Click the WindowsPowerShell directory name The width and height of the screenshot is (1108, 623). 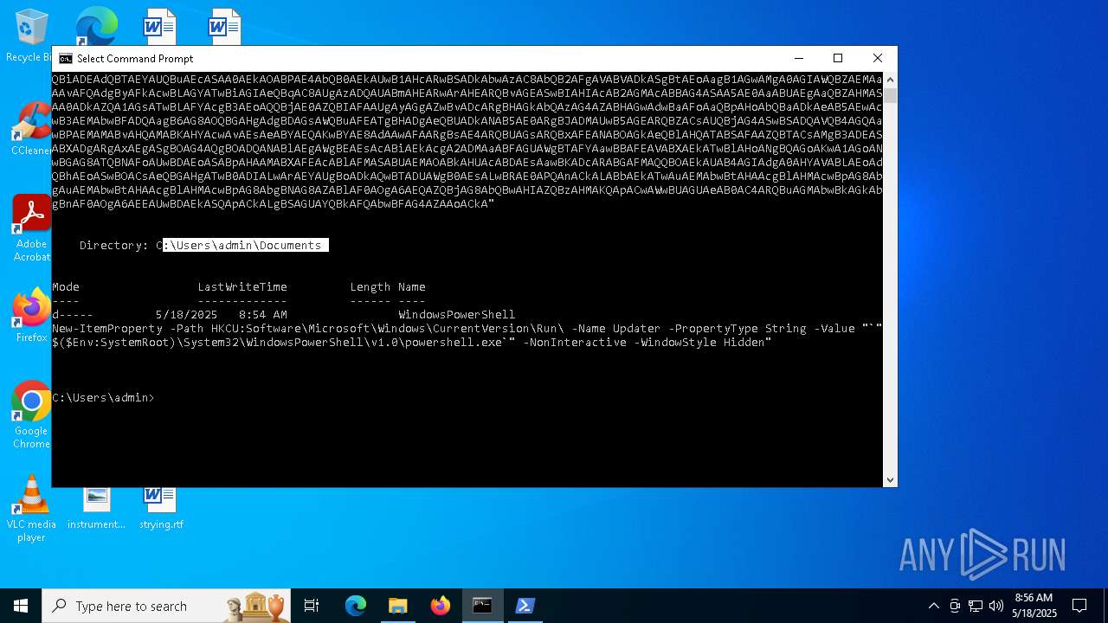(x=456, y=314)
